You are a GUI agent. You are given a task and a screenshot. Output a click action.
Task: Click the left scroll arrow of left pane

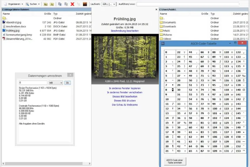tap(3, 163)
